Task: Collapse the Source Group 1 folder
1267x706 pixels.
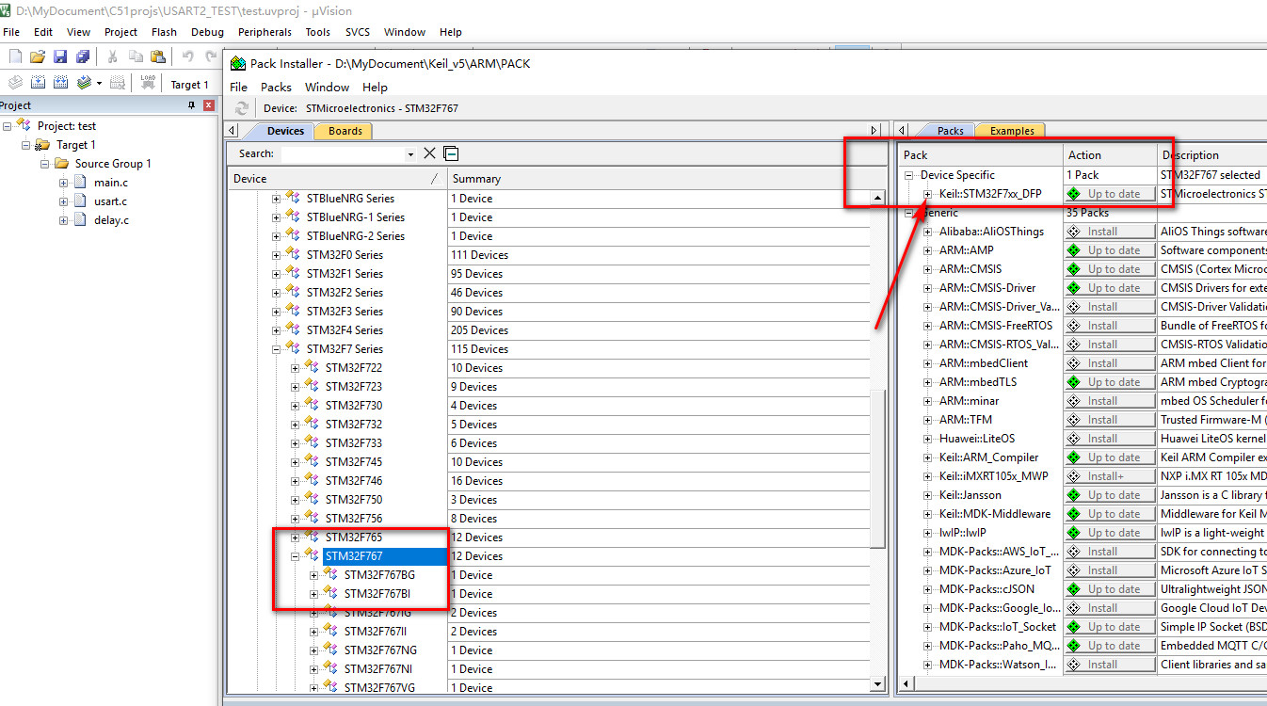Action: (x=44, y=163)
